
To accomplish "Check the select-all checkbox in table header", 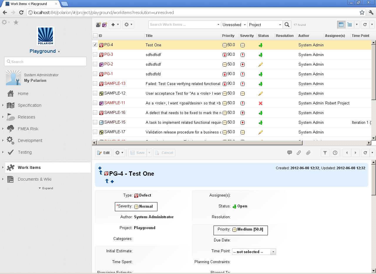I will [95, 35].
